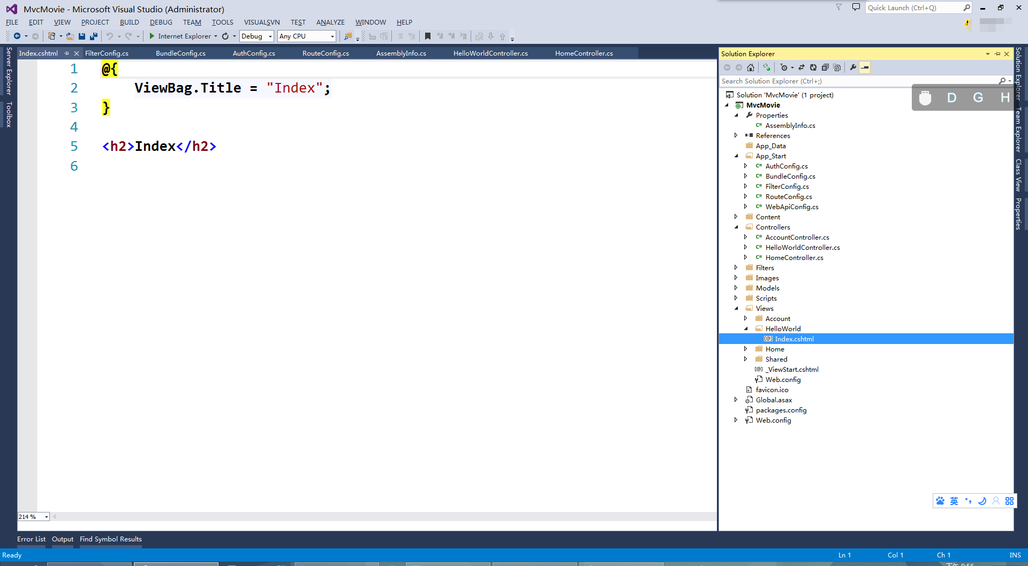Click the Open File folder icon
Screen dimensions: 1028x566
(x=70, y=36)
